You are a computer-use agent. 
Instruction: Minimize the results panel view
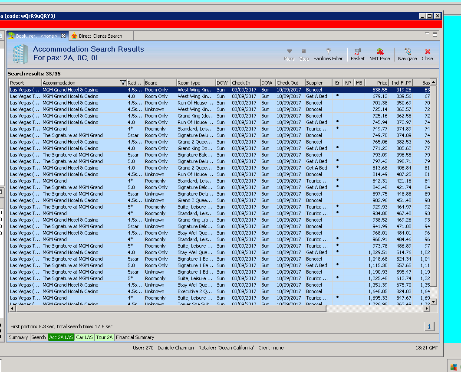427,34
